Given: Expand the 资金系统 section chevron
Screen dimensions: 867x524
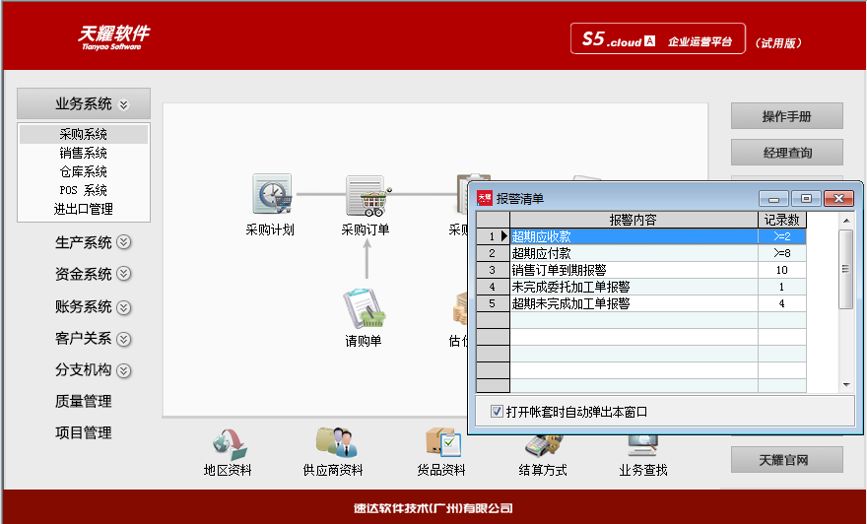Looking at the screenshot, I should coord(124,274).
